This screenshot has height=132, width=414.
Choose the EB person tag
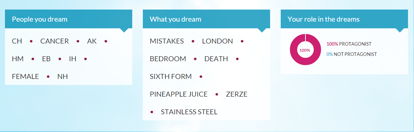click(x=46, y=59)
